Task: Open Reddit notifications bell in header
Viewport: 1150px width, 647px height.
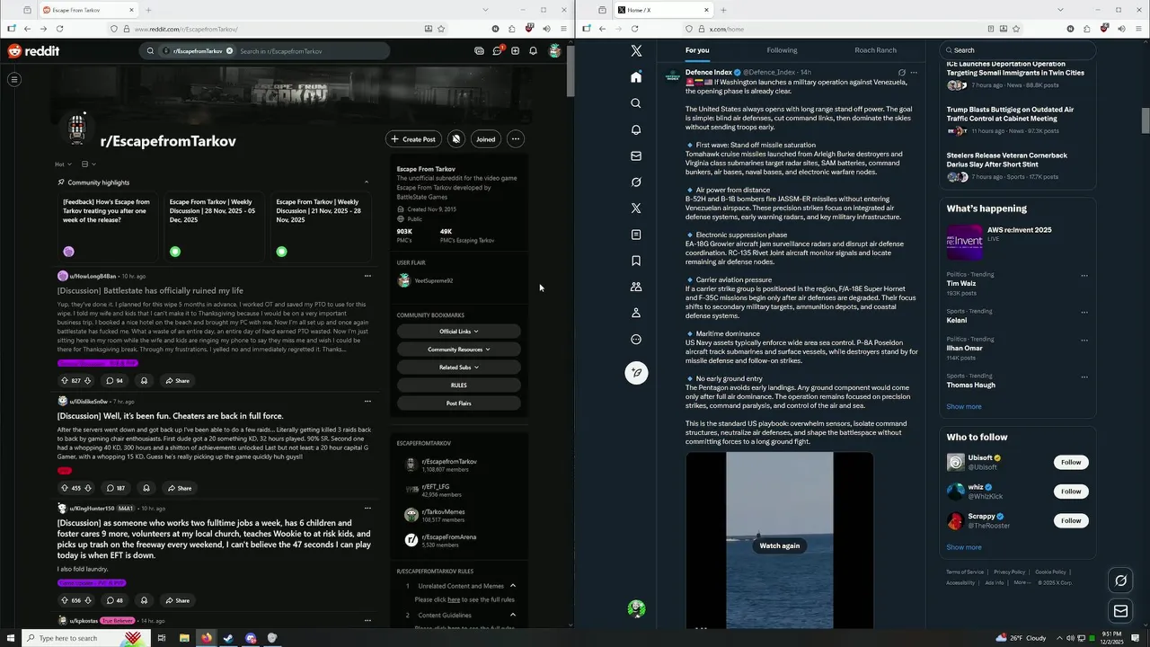Action: pyautogui.click(x=533, y=51)
